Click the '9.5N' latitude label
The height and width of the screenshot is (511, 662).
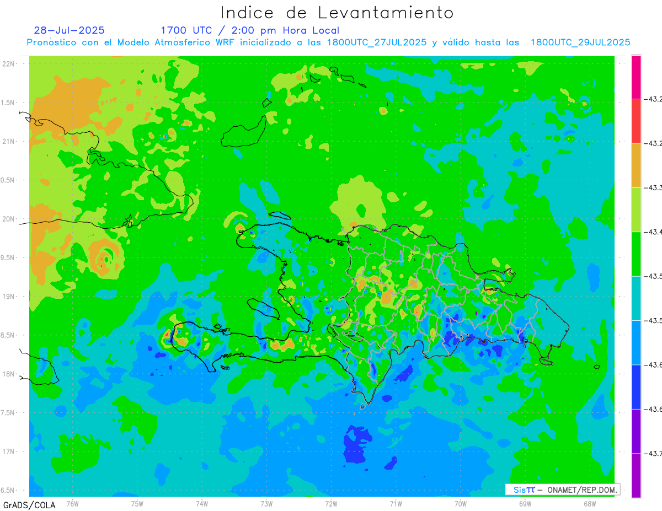pyautogui.click(x=8, y=257)
